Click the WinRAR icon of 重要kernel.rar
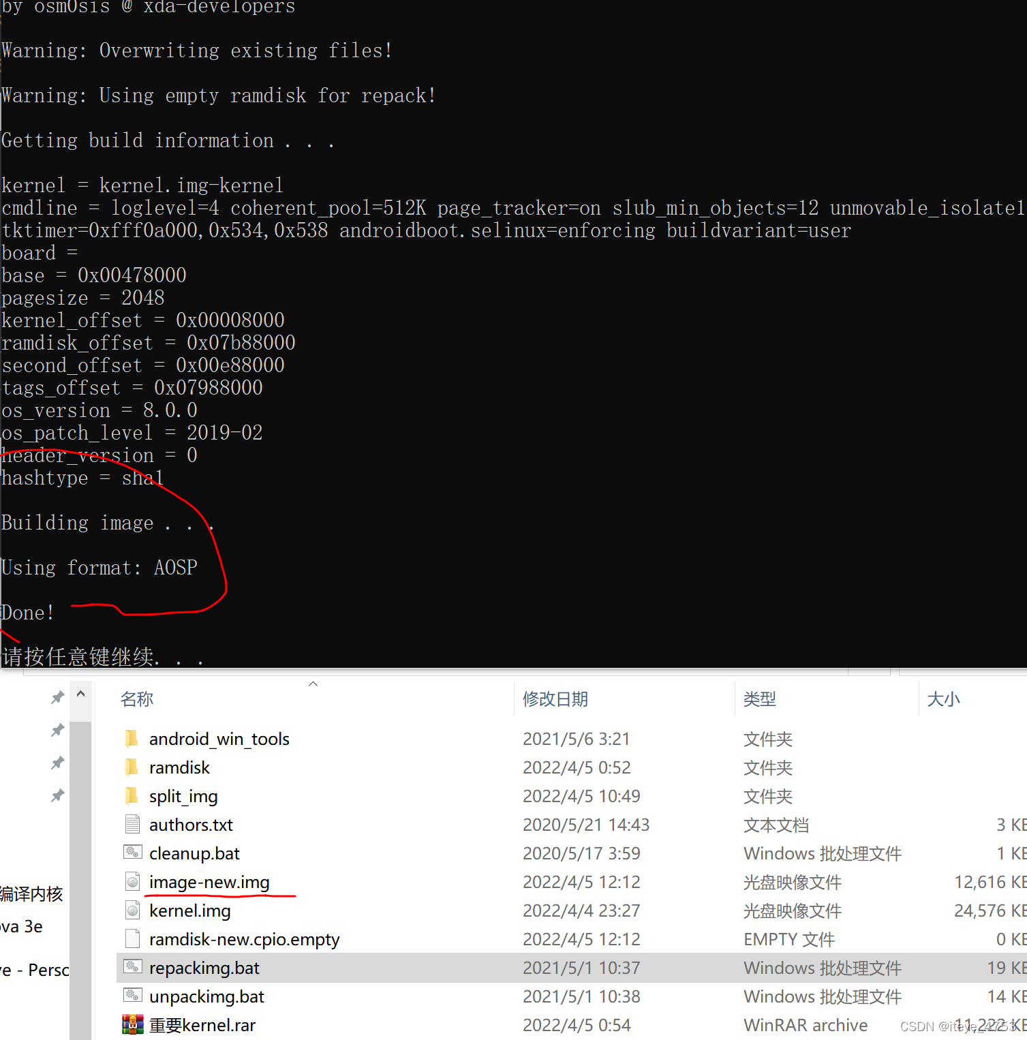 click(132, 1024)
